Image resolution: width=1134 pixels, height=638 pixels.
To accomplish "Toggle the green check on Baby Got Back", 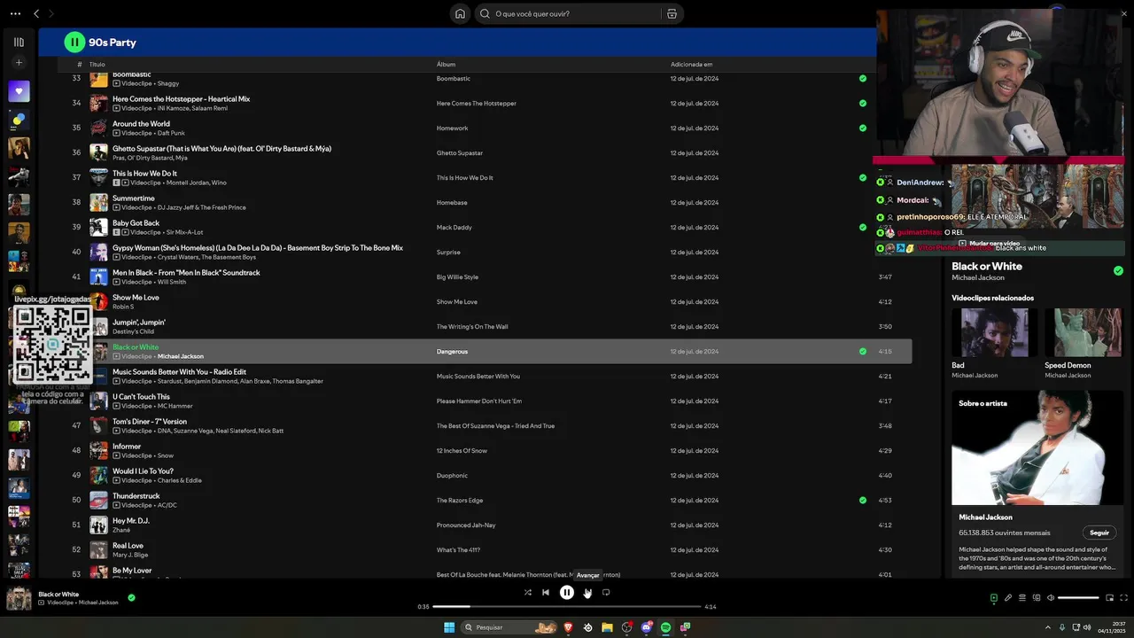I will point(863,227).
